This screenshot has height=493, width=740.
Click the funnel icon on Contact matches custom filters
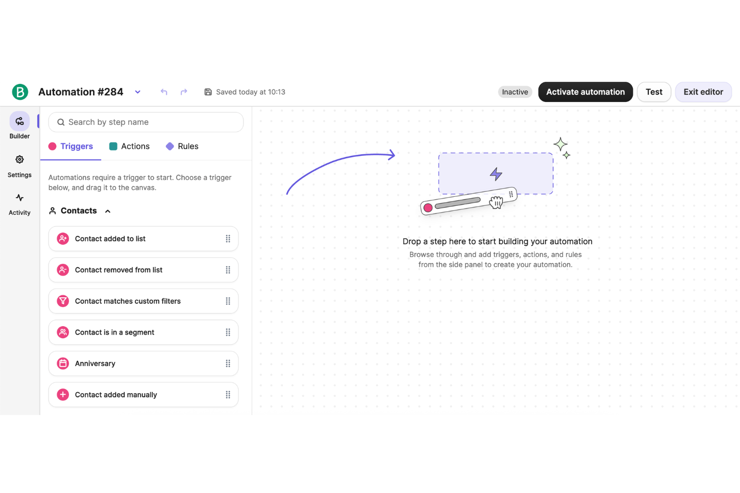[62, 301]
